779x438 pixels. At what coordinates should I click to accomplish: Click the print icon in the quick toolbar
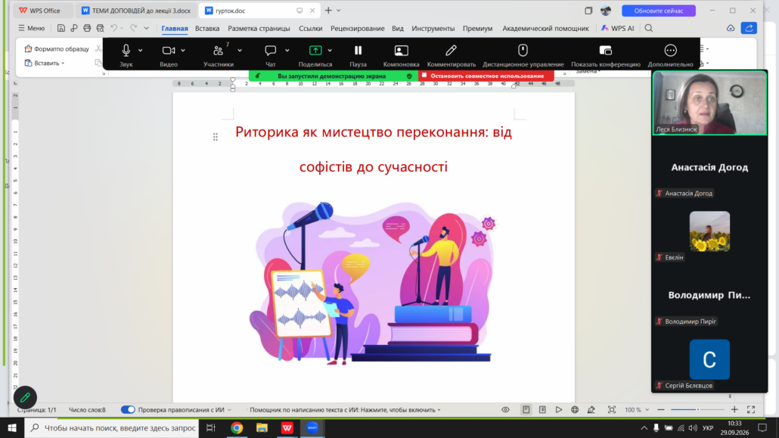pos(87,28)
